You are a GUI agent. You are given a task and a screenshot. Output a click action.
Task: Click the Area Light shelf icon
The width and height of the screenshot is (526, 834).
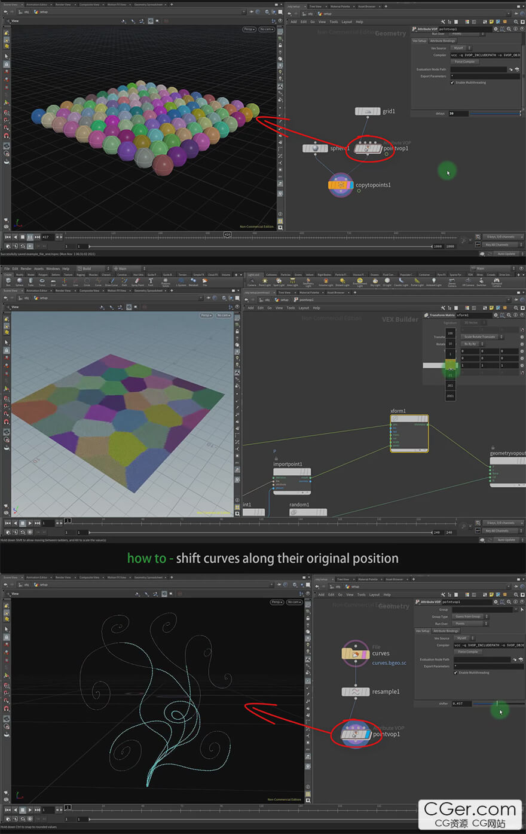292,282
